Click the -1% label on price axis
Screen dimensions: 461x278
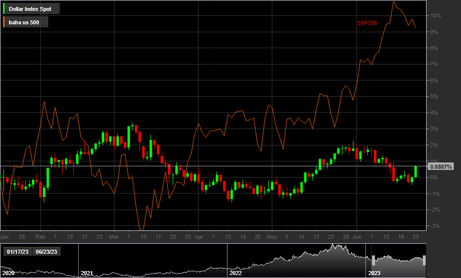click(x=435, y=194)
